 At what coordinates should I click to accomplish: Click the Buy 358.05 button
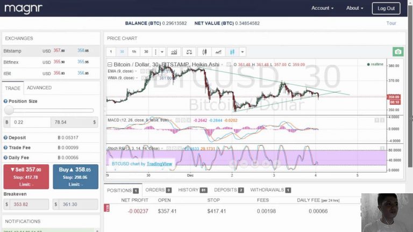tap(76, 177)
